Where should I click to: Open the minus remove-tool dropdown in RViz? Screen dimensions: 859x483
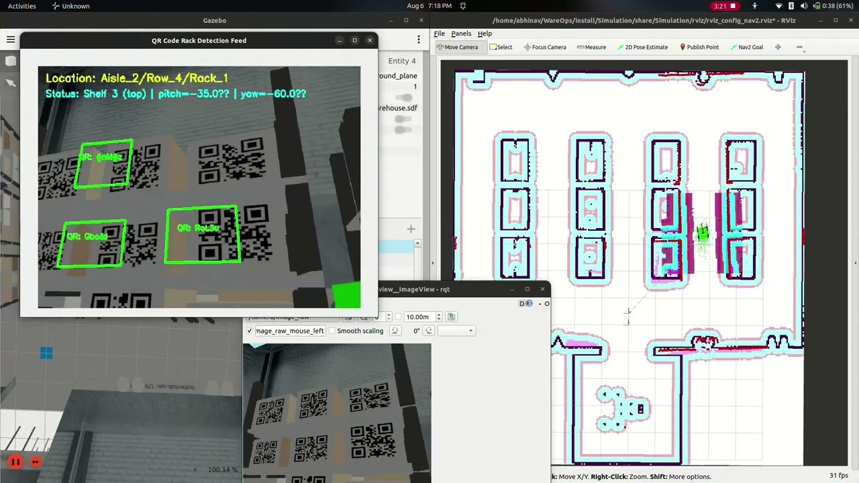[x=799, y=47]
